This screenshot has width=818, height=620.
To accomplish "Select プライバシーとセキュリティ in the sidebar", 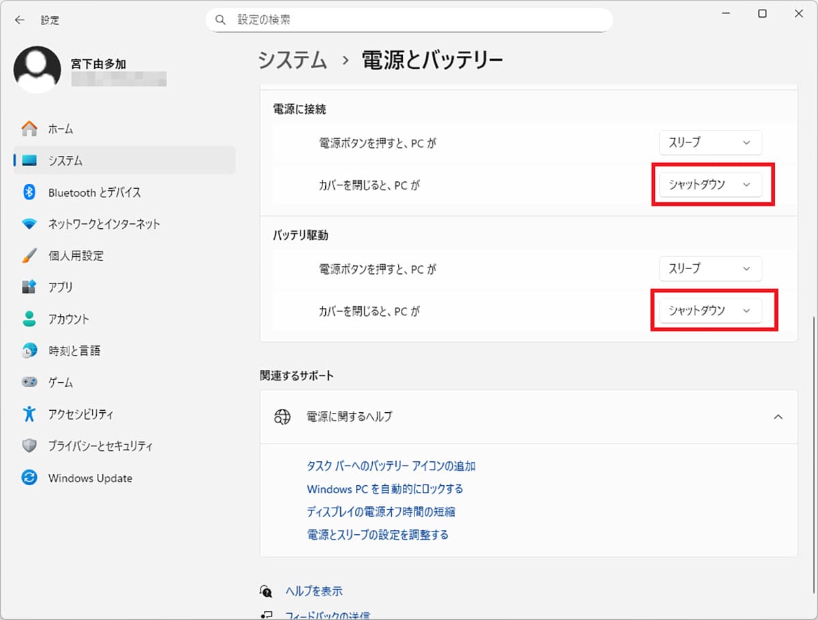I will [99, 446].
